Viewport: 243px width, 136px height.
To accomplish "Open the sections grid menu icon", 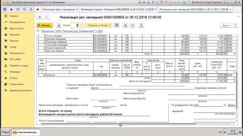I will [5, 9].
